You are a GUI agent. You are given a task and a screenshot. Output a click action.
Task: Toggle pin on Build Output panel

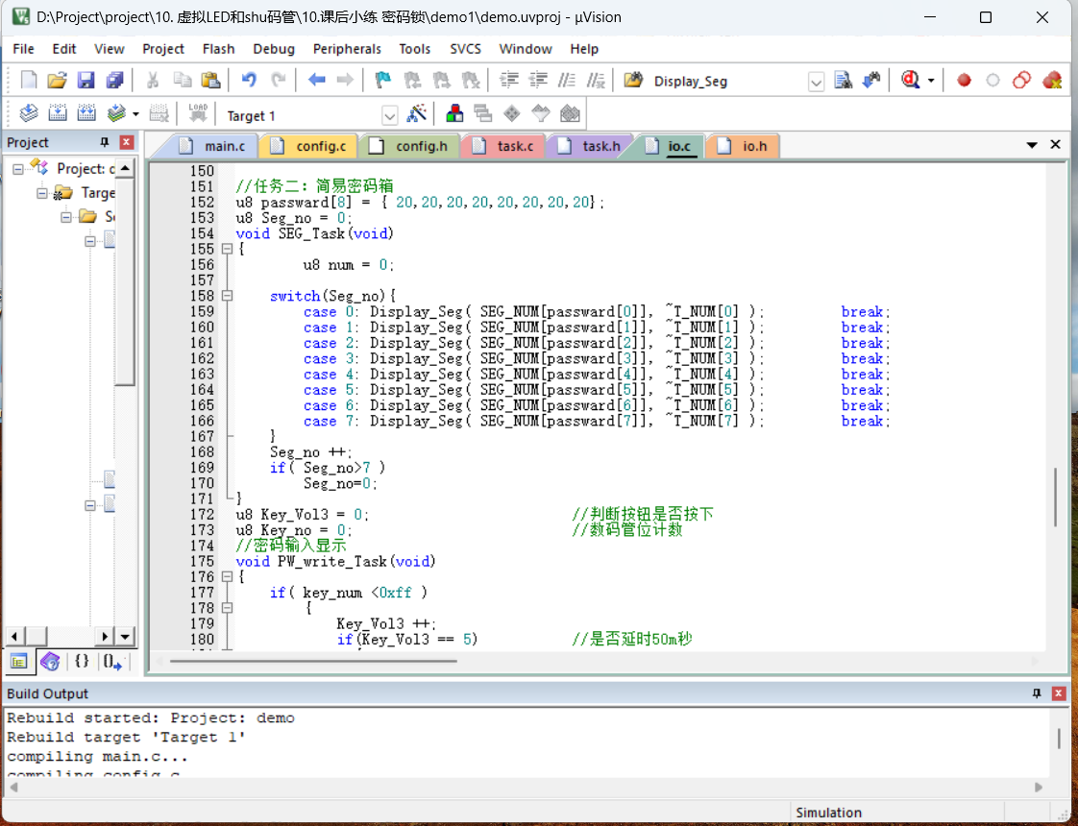point(1037,693)
